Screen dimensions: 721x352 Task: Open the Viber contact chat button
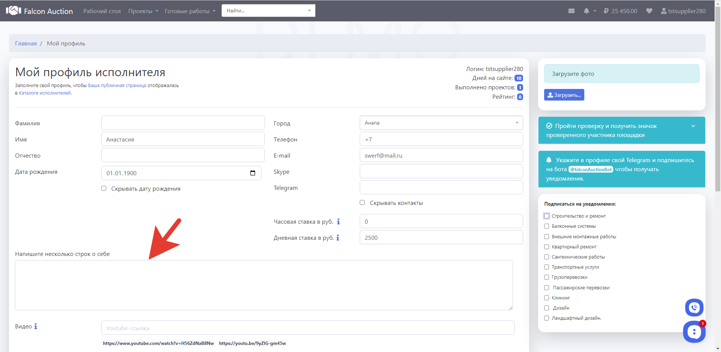694,308
